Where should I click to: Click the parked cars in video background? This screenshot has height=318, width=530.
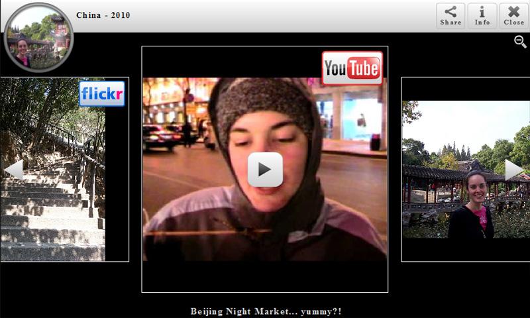point(162,137)
